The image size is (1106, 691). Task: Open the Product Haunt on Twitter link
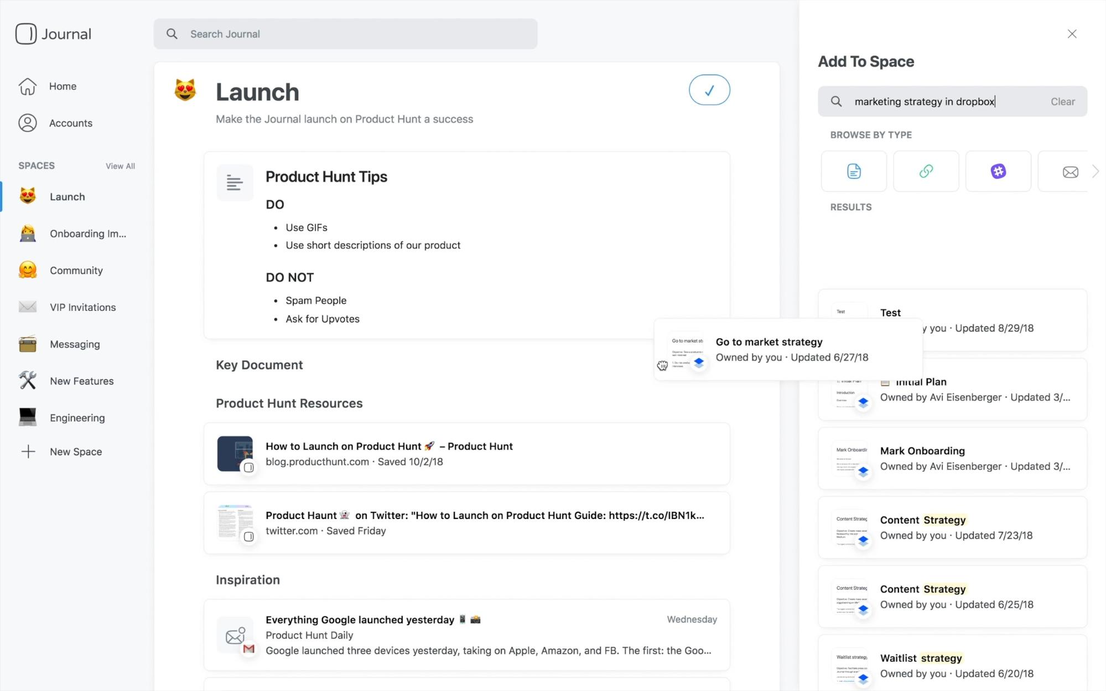click(x=466, y=523)
